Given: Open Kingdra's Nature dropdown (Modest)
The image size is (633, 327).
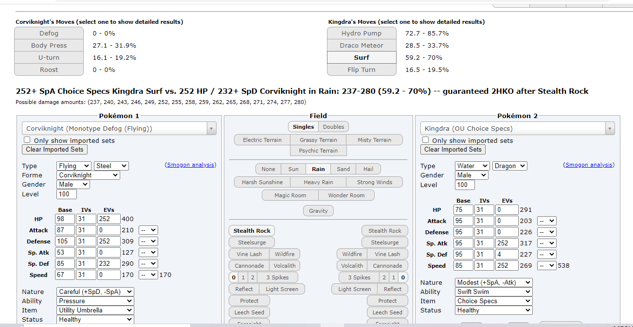Looking at the screenshot, I should coord(494,283).
